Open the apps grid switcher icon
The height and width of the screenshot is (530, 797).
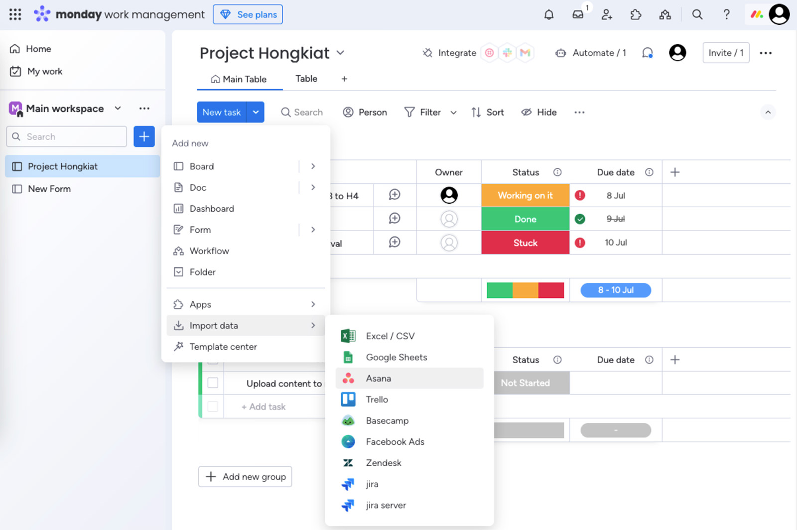click(15, 14)
